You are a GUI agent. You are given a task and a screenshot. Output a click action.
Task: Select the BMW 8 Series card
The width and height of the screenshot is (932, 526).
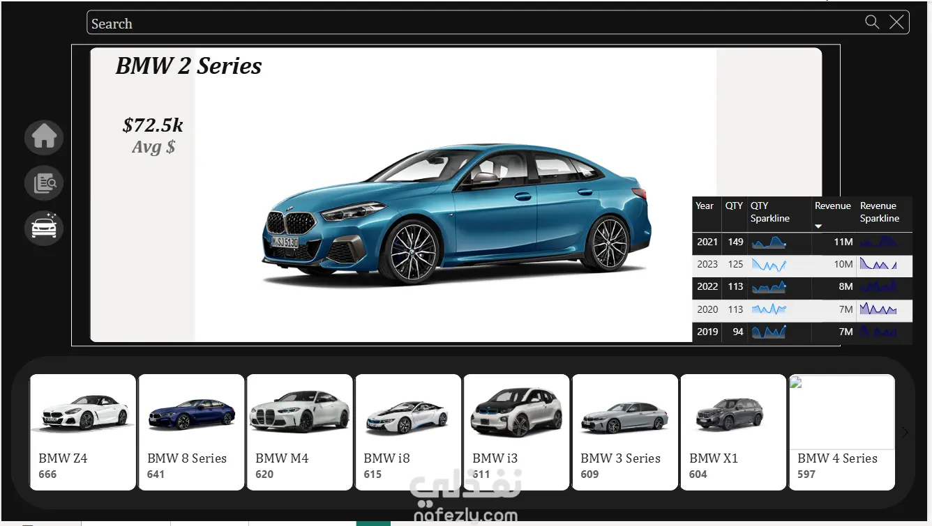[191, 432]
